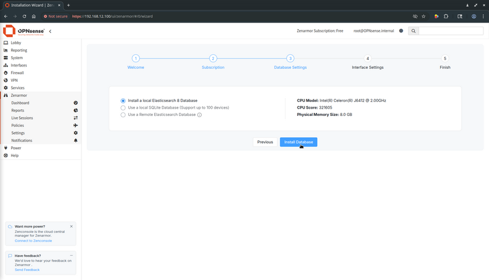This screenshot has width=489, height=280.
Task: Open the Connect to Zenconsole link
Action: [x=34, y=241]
